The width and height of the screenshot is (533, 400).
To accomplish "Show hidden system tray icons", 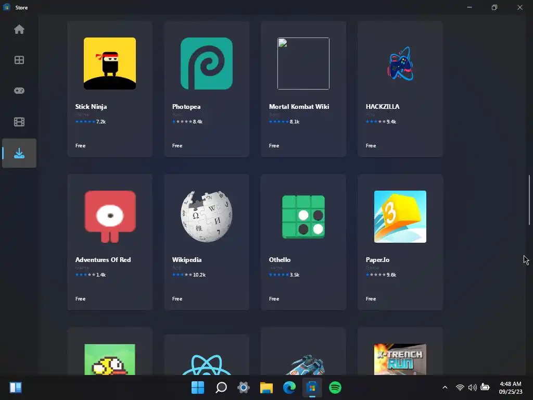I will (445, 387).
